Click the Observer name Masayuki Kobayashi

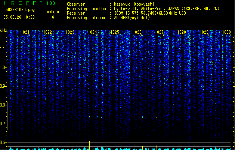(x=134, y=4)
